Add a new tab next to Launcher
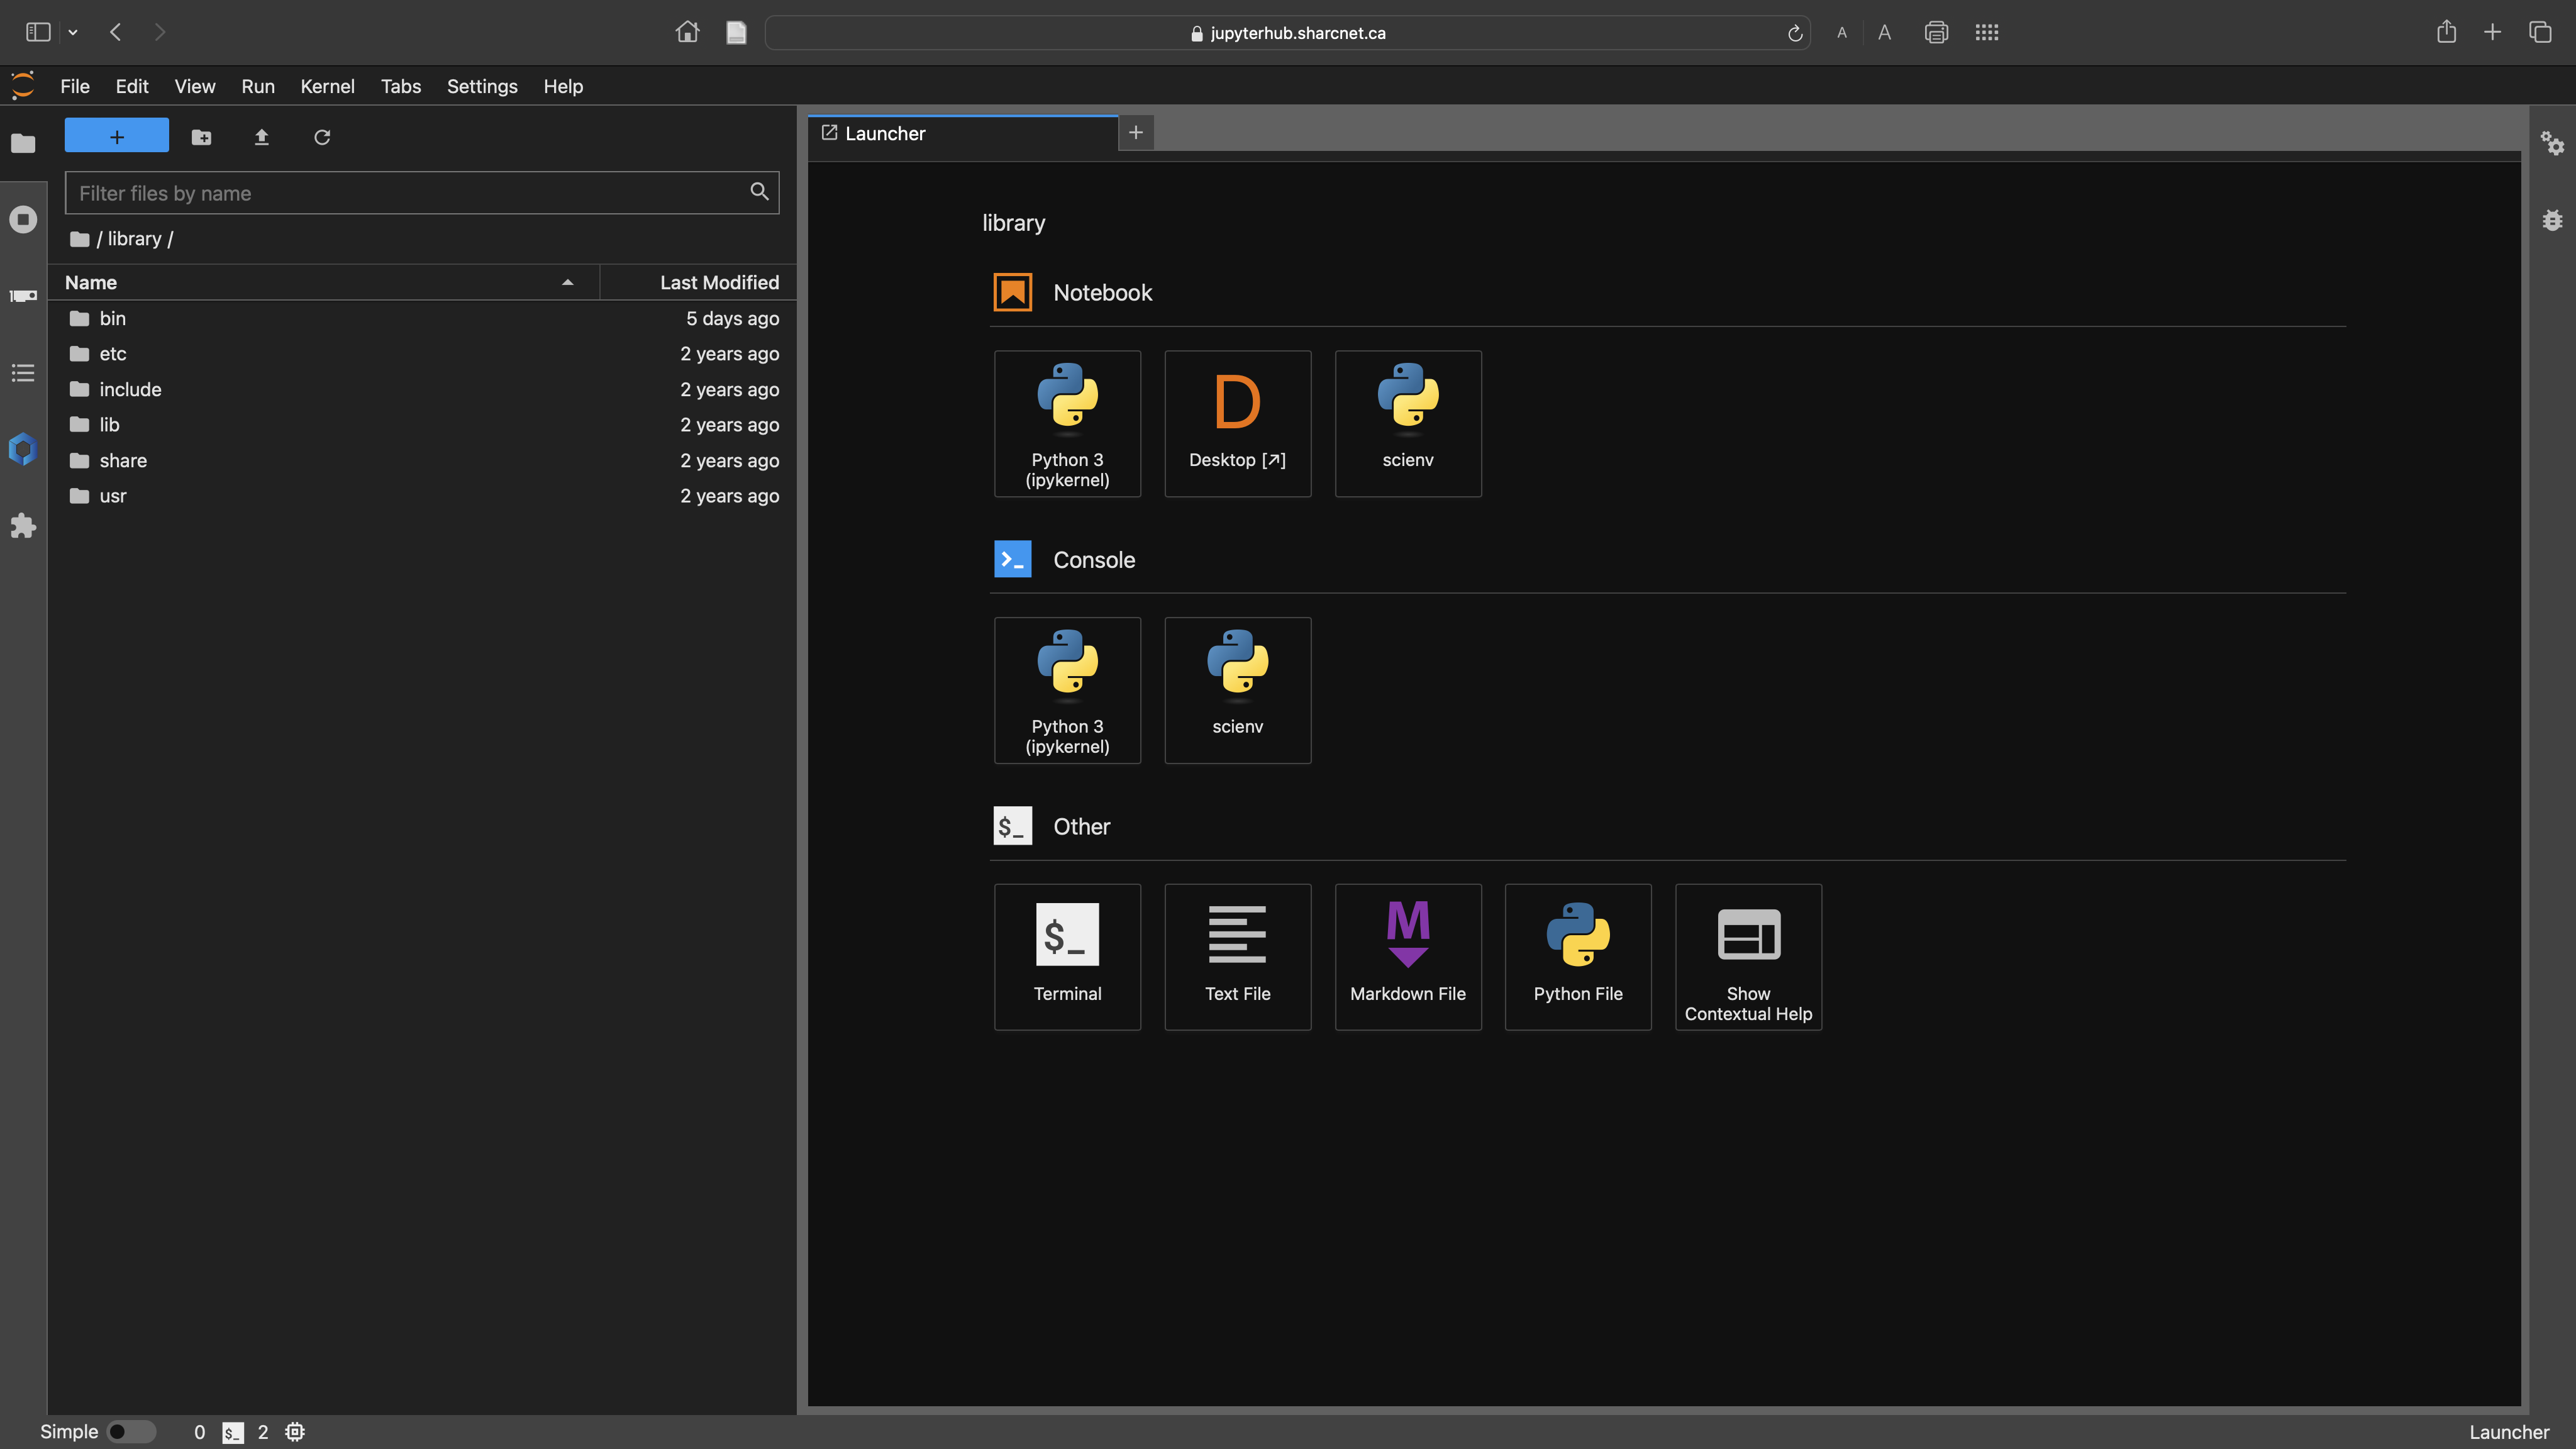Viewport: 2576px width, 1449px height. click(1135, 132)
